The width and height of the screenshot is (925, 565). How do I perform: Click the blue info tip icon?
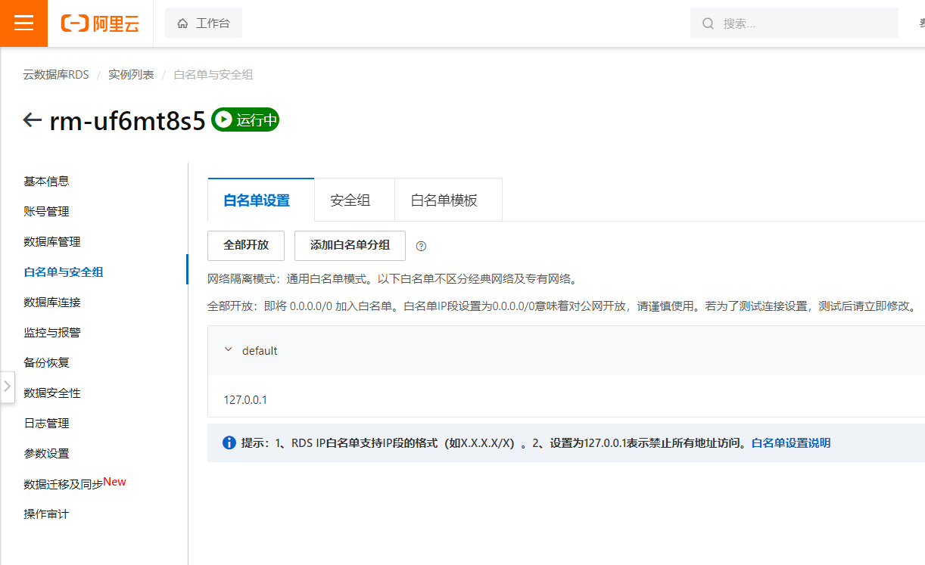click(229, 442)
